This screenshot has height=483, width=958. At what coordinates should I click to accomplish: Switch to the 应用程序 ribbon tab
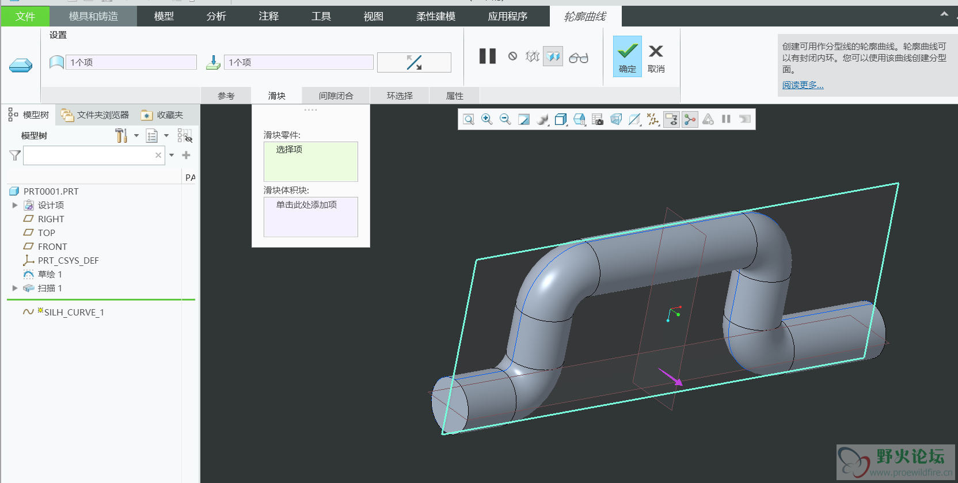point(508,16)
